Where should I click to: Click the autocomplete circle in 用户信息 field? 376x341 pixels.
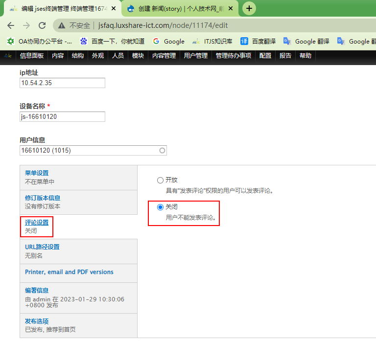(162, 151)
